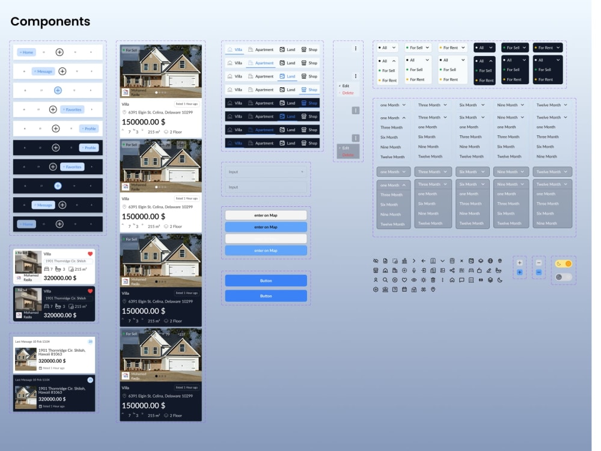Unfavorite the light Villa 320000.00 $ card heart
The image size is (601, 451).
pyautogui.click(x=90, y=254)
